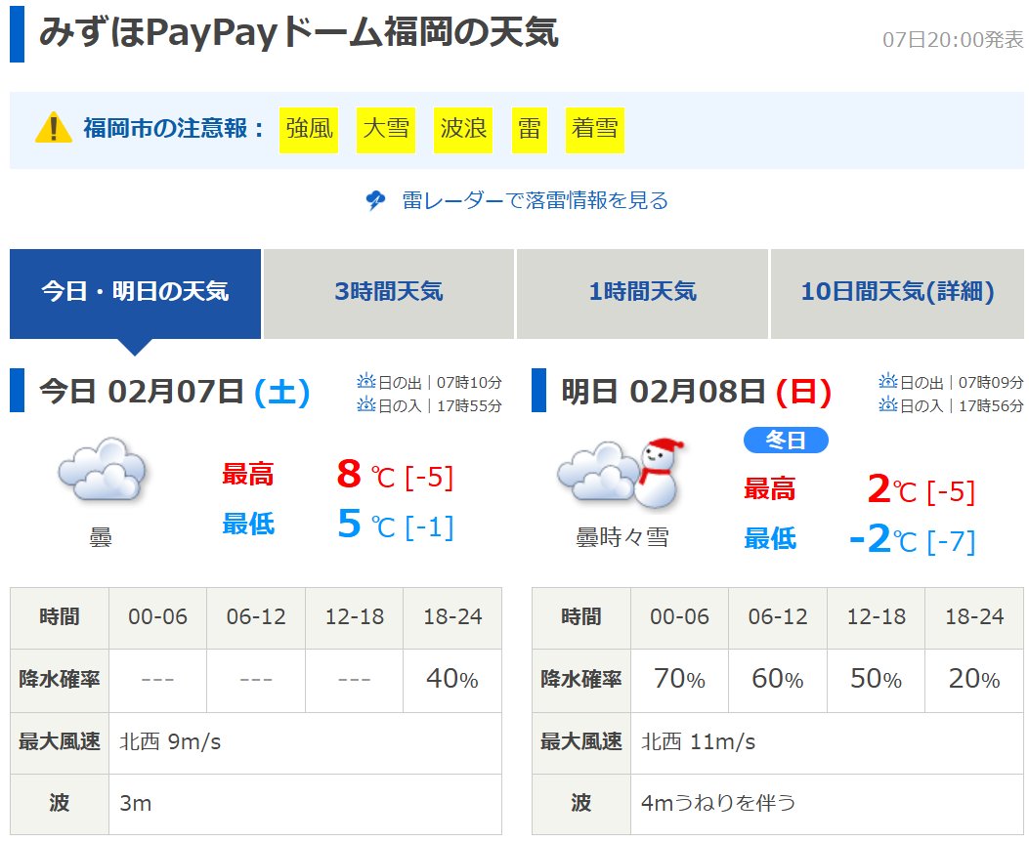Screen dimensions: 1029x842
Task: Click today's 曇 weather label
Action: pos(101,537)
